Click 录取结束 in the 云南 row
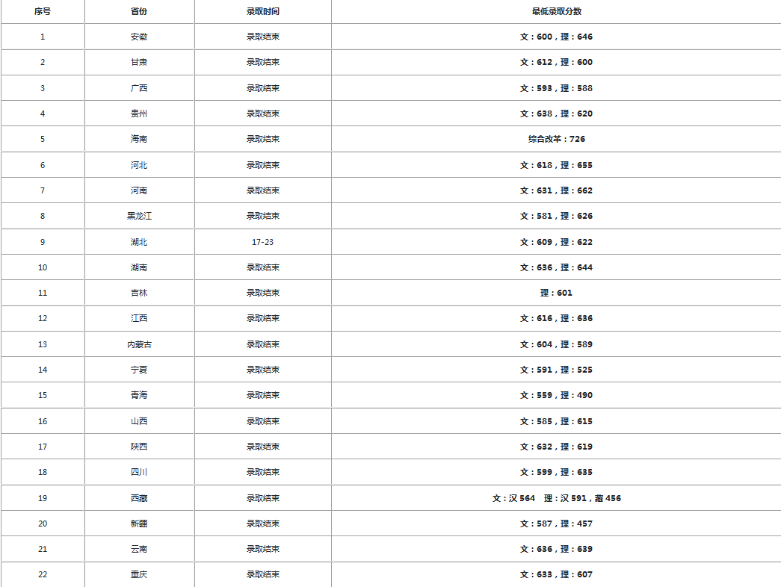The height and width of the screenshot is (587, 781). [263, 549]
